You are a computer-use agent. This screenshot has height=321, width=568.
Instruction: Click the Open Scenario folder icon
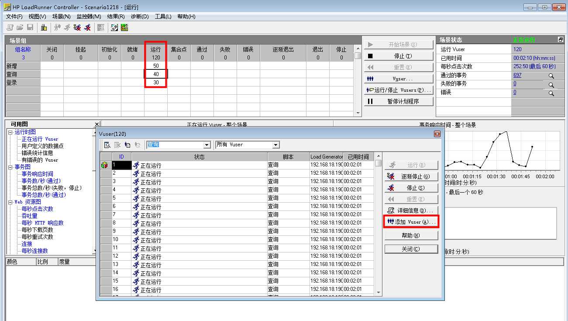(20, 28)
